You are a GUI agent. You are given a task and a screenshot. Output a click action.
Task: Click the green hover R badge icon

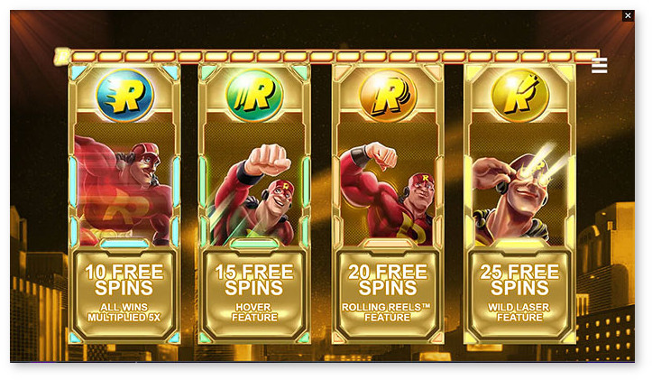[254, 96]
